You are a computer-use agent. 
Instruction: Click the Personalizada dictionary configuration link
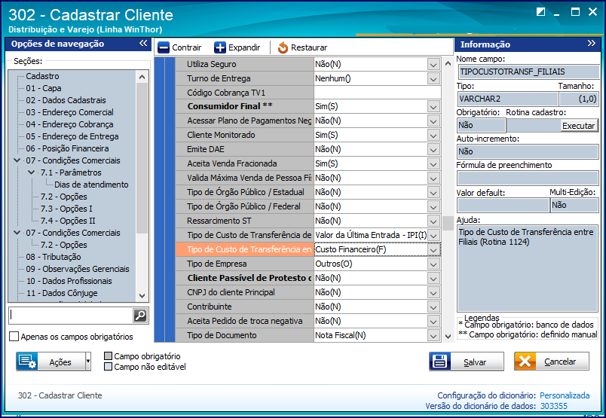(x=565, y=395)
